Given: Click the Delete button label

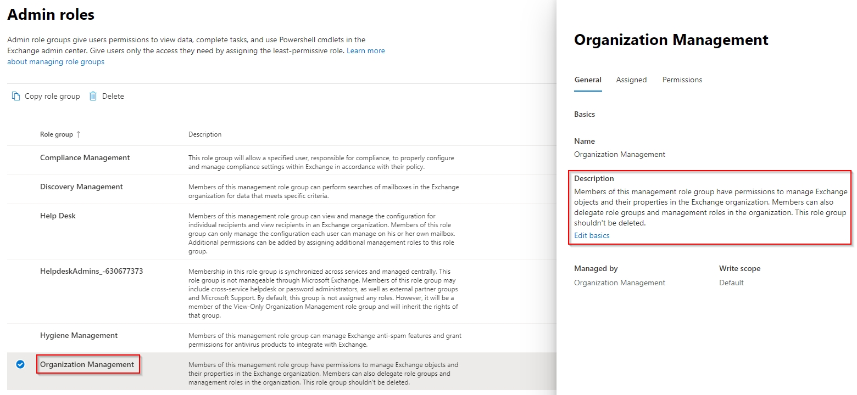Looking at the screenshot, I should pos(113,97).
